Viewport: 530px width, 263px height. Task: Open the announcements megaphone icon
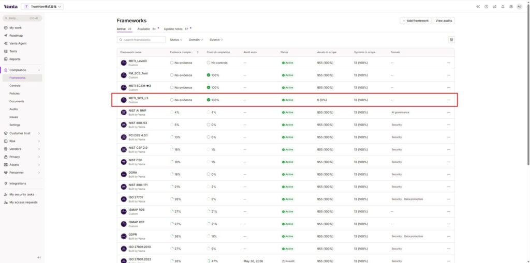tap(494, 7)
